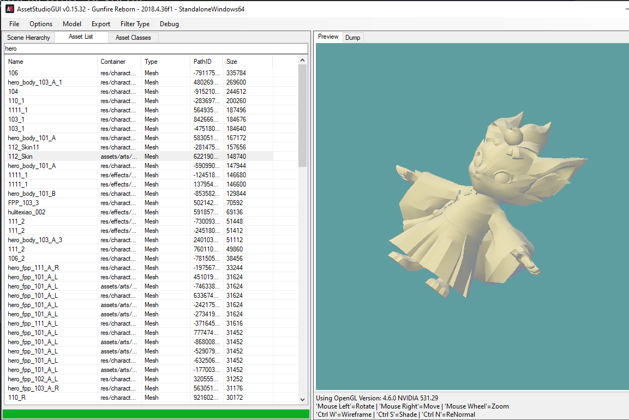Open the Debug menu
The image size is (629, 420).
tap(169, 24)
